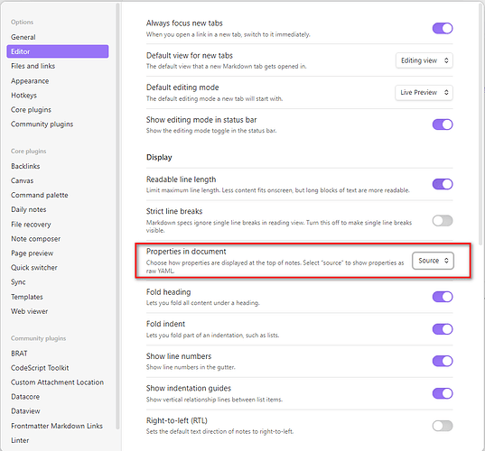Viewport: 485px width, 451px height.
Task: Switch off Readable line length
Action: [x=443, y=184]
